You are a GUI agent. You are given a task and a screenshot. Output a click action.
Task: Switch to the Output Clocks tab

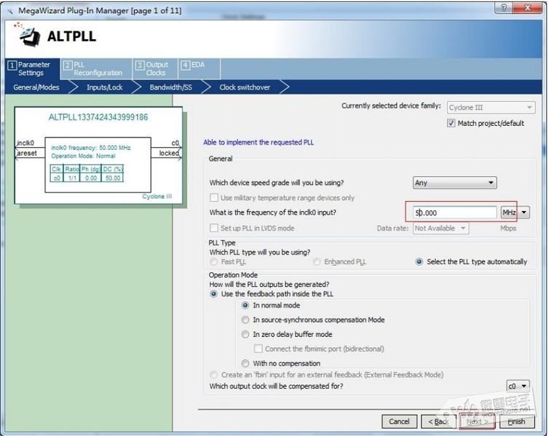tap(155, 68)
